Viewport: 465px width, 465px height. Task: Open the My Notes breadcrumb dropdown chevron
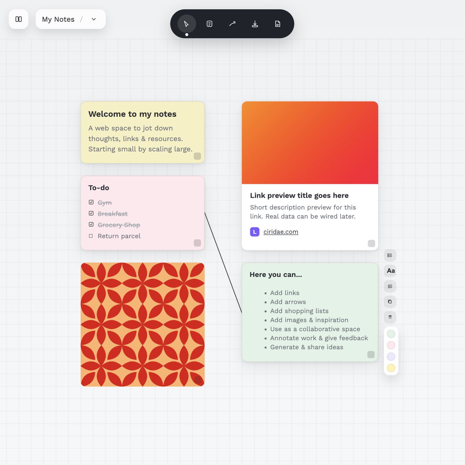[x=94, y=19]
